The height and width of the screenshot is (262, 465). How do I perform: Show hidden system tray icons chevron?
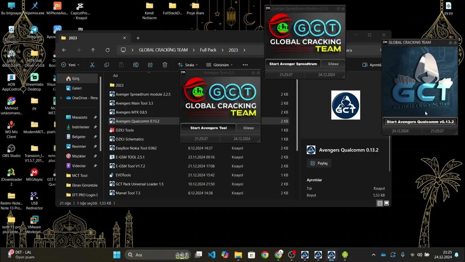[373, 255]
